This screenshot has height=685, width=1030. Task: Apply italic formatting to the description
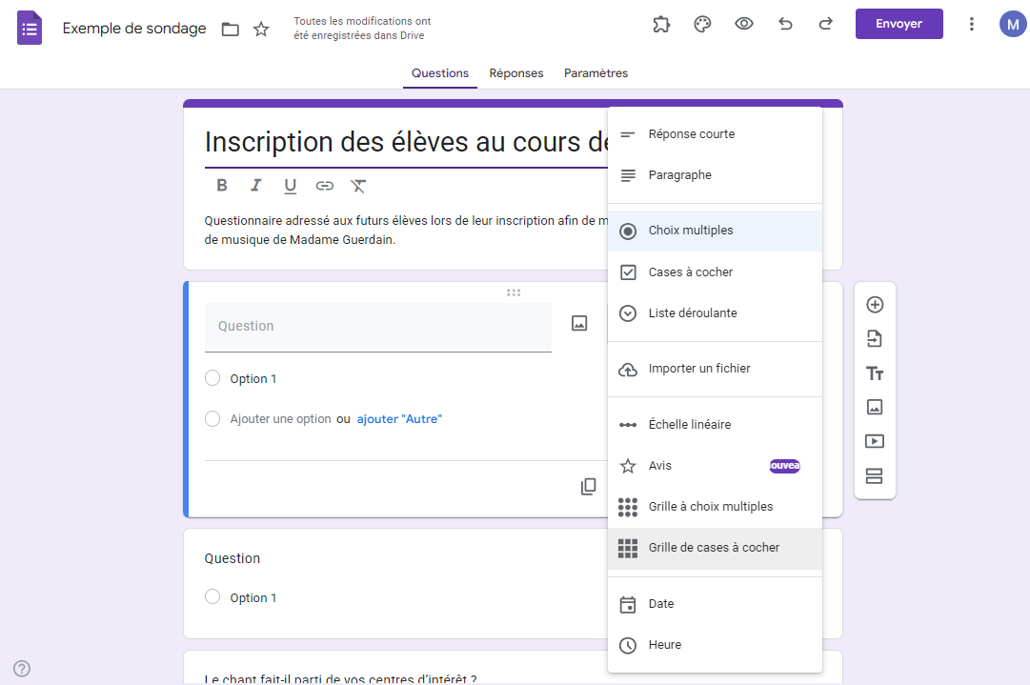(x=255, y=186)
